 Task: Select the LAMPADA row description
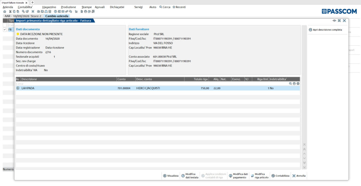(28, 88)
